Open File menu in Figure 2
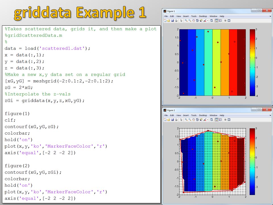 tap(166, 115)
